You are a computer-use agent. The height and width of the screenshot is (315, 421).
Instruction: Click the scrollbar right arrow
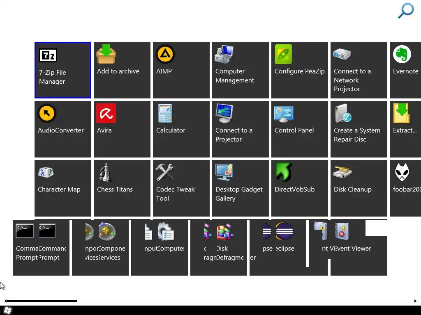[x=415, y=301]
